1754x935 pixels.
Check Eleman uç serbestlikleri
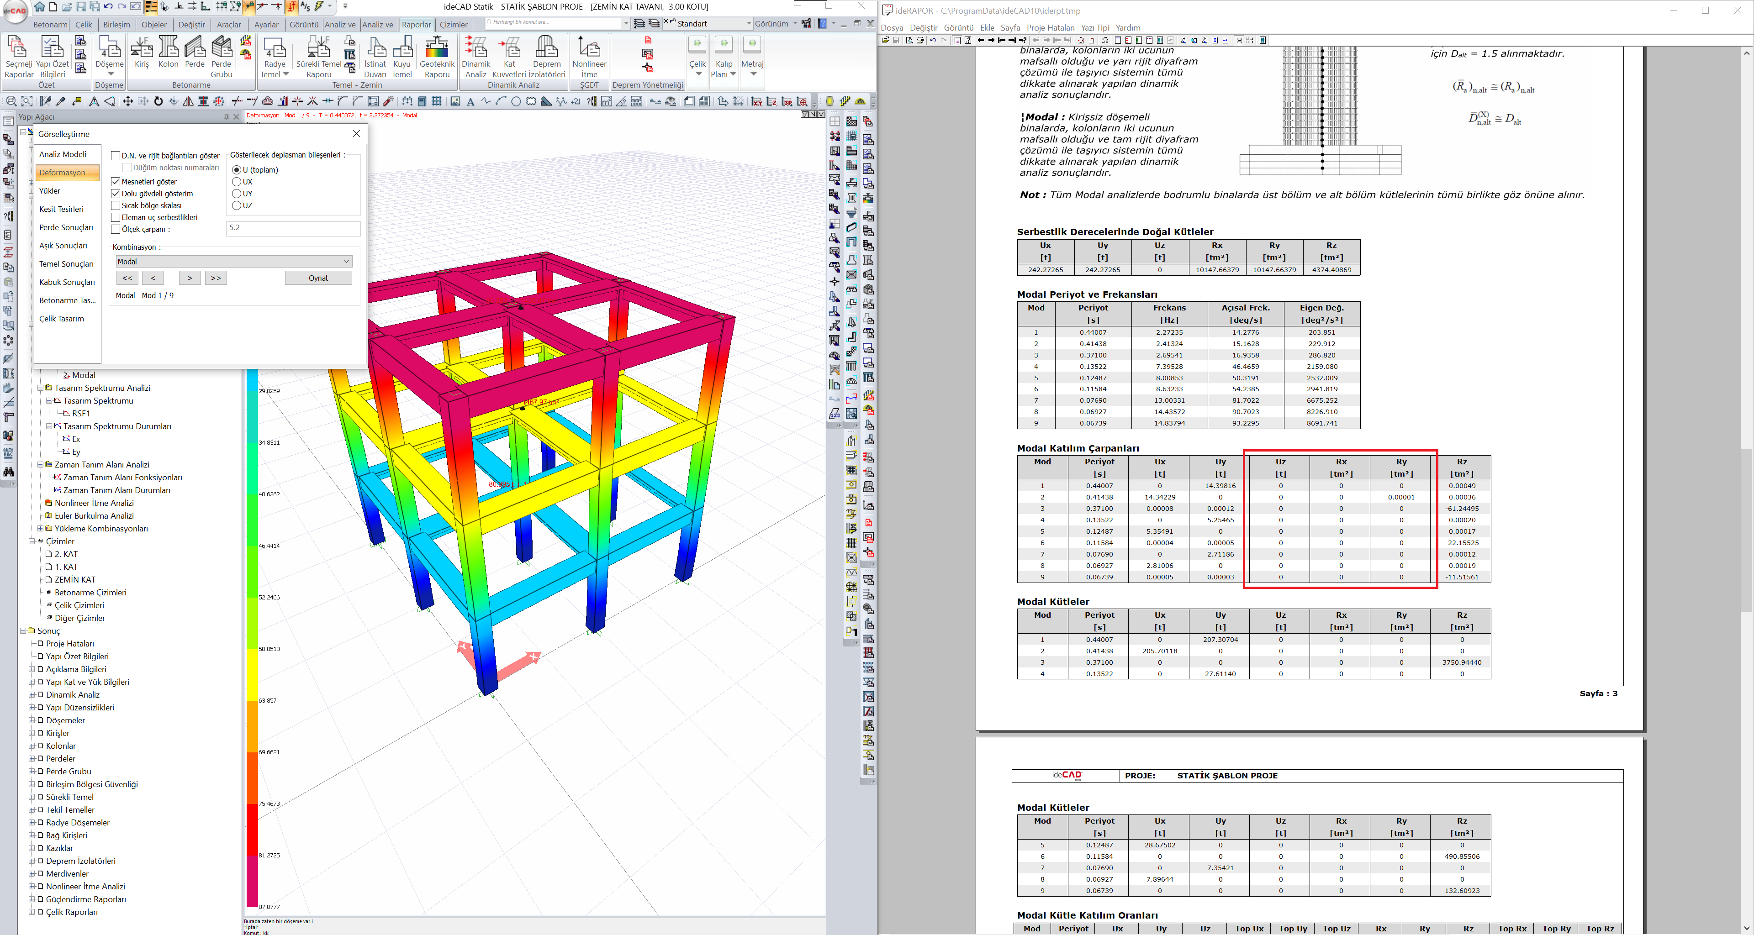pyautogui.click(x=116, y=218)
